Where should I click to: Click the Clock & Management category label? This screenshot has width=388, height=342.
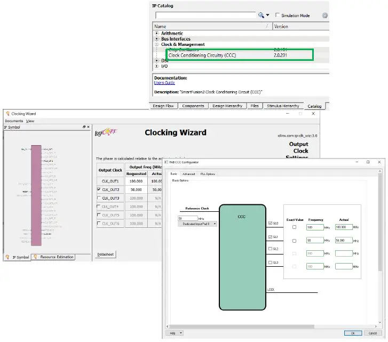[183, 44]
